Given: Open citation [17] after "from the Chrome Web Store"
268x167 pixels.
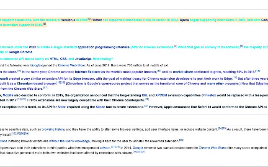Looking at the screenshot, I should tap(45, 88).
